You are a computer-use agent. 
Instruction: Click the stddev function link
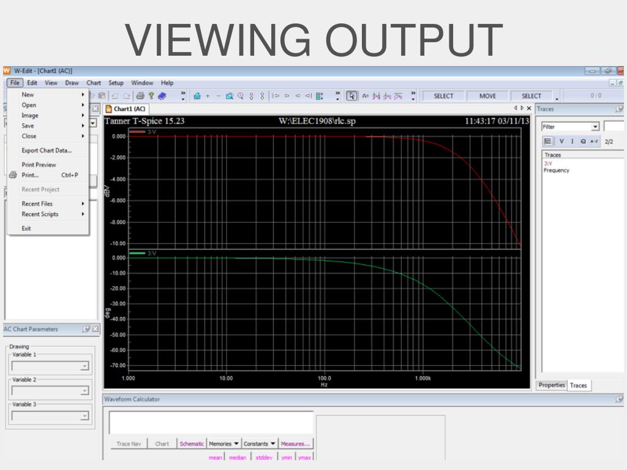[264, 457]
